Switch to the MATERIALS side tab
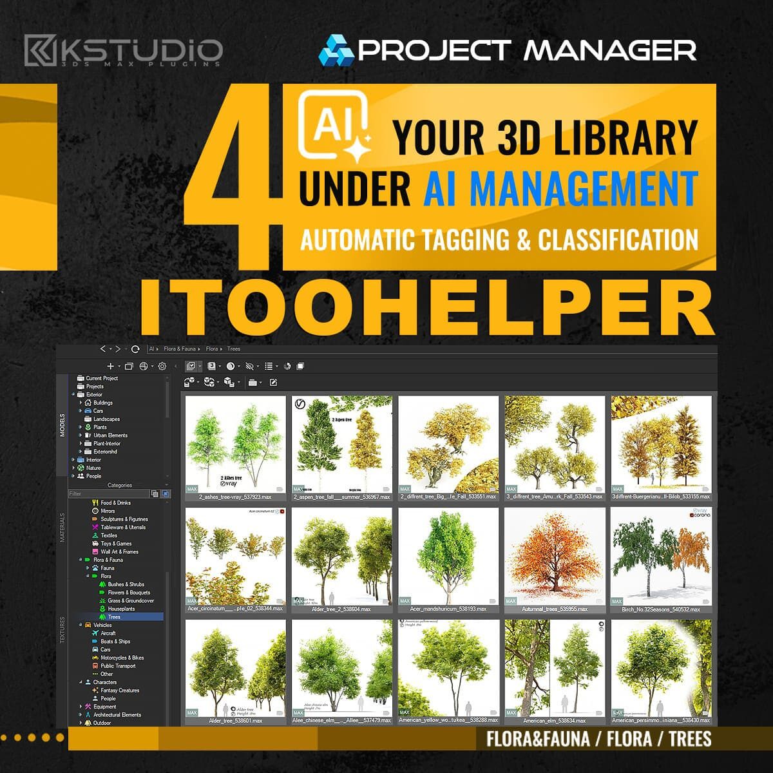 point(62,528)
